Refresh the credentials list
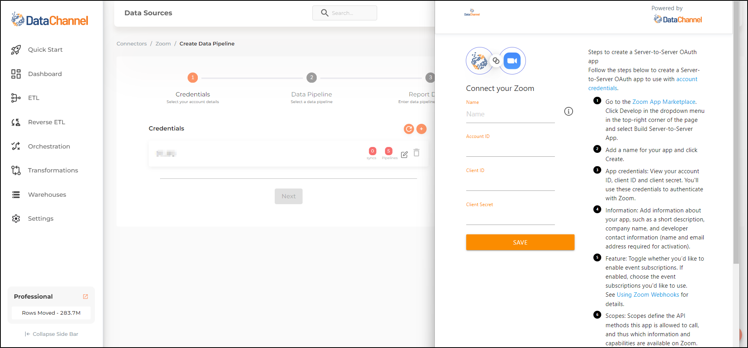Viewport: 748px width, 348px height. [409, 129]
